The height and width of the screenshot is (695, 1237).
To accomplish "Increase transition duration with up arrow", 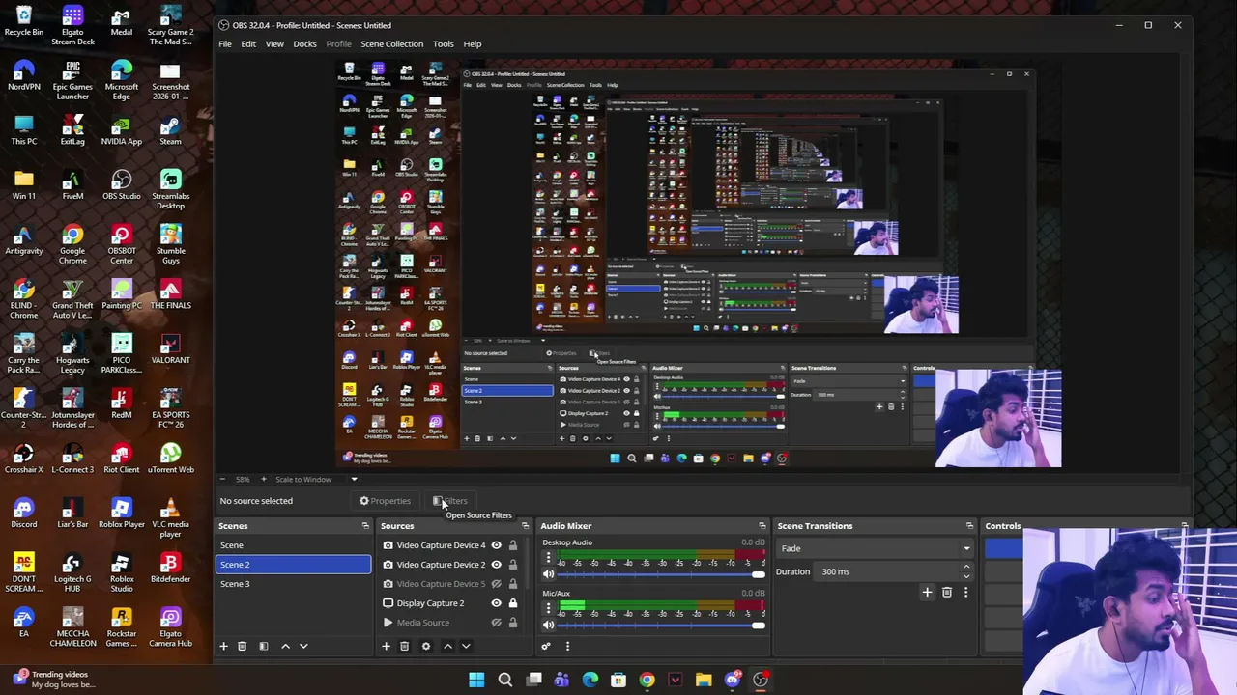I will point(965,568).
